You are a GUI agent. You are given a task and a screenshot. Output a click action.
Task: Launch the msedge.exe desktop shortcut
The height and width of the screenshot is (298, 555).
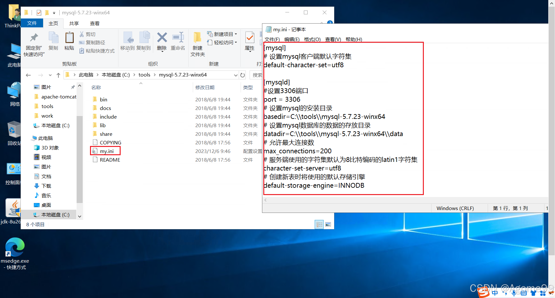[15, 247]
